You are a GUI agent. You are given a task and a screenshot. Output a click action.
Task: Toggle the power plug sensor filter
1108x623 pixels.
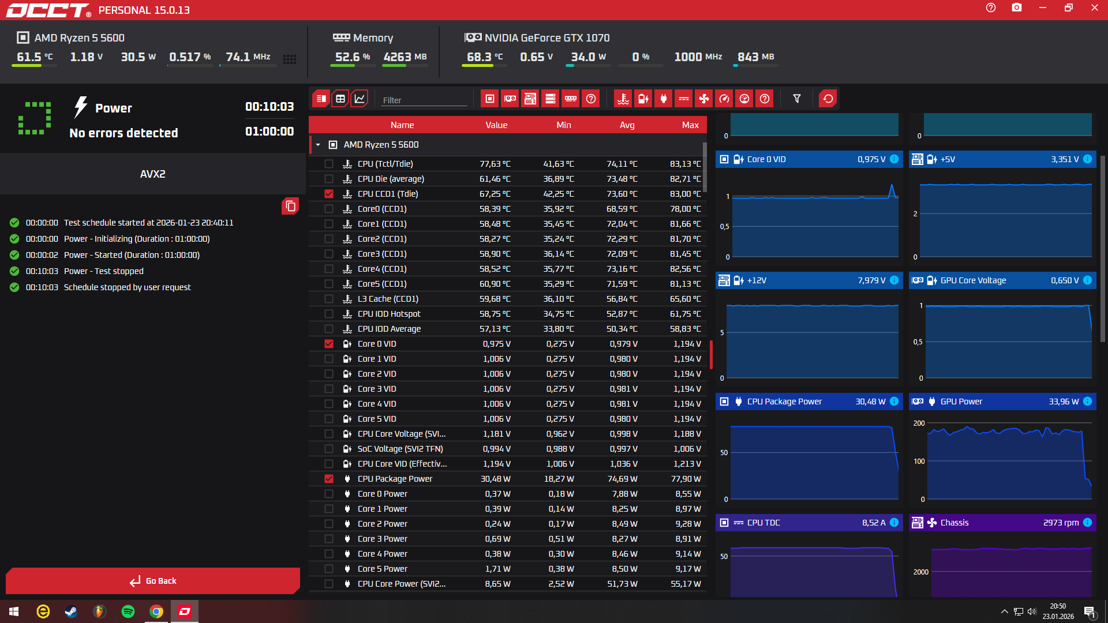click(x=663, y=99)
